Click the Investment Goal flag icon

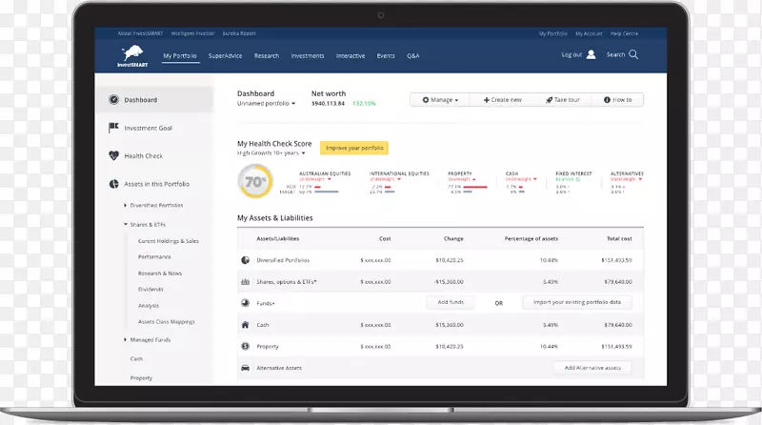(x=113, y=128)
